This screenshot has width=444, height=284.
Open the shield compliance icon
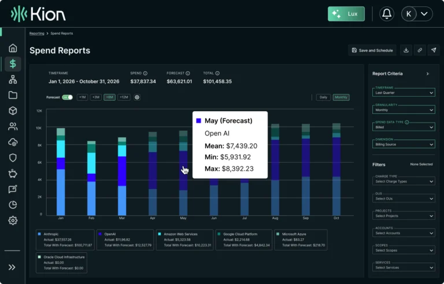(13, 158)
